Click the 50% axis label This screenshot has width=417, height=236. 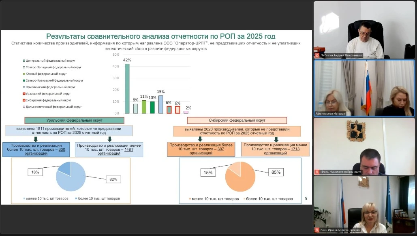116,55
